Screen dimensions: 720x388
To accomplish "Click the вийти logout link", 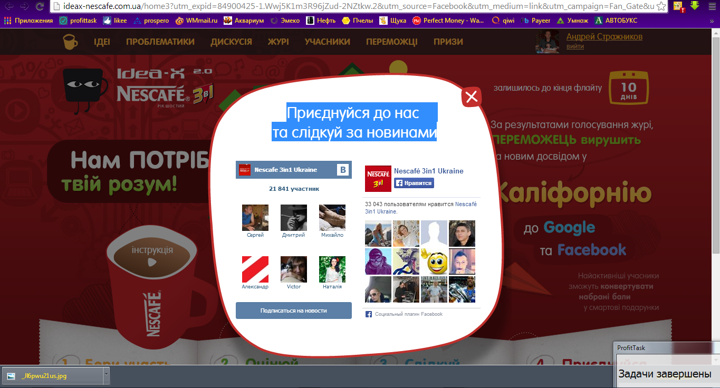I will click(575, 46).
